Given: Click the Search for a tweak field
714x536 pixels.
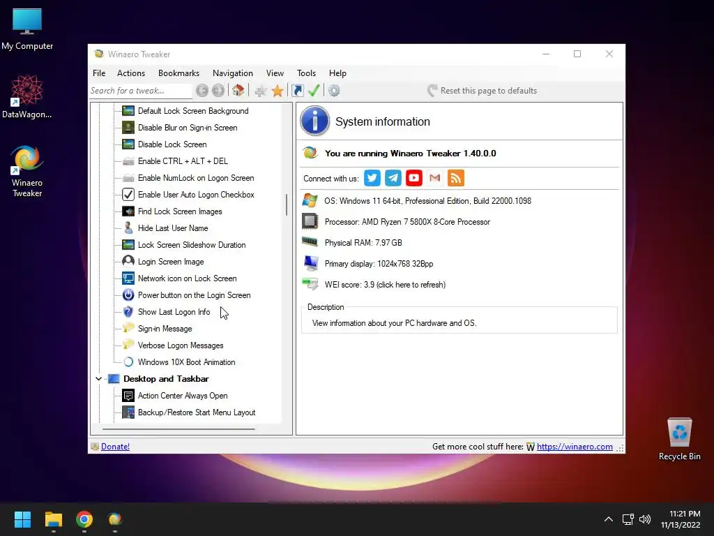Looking at the screenshot, I should tap(141, 91).
